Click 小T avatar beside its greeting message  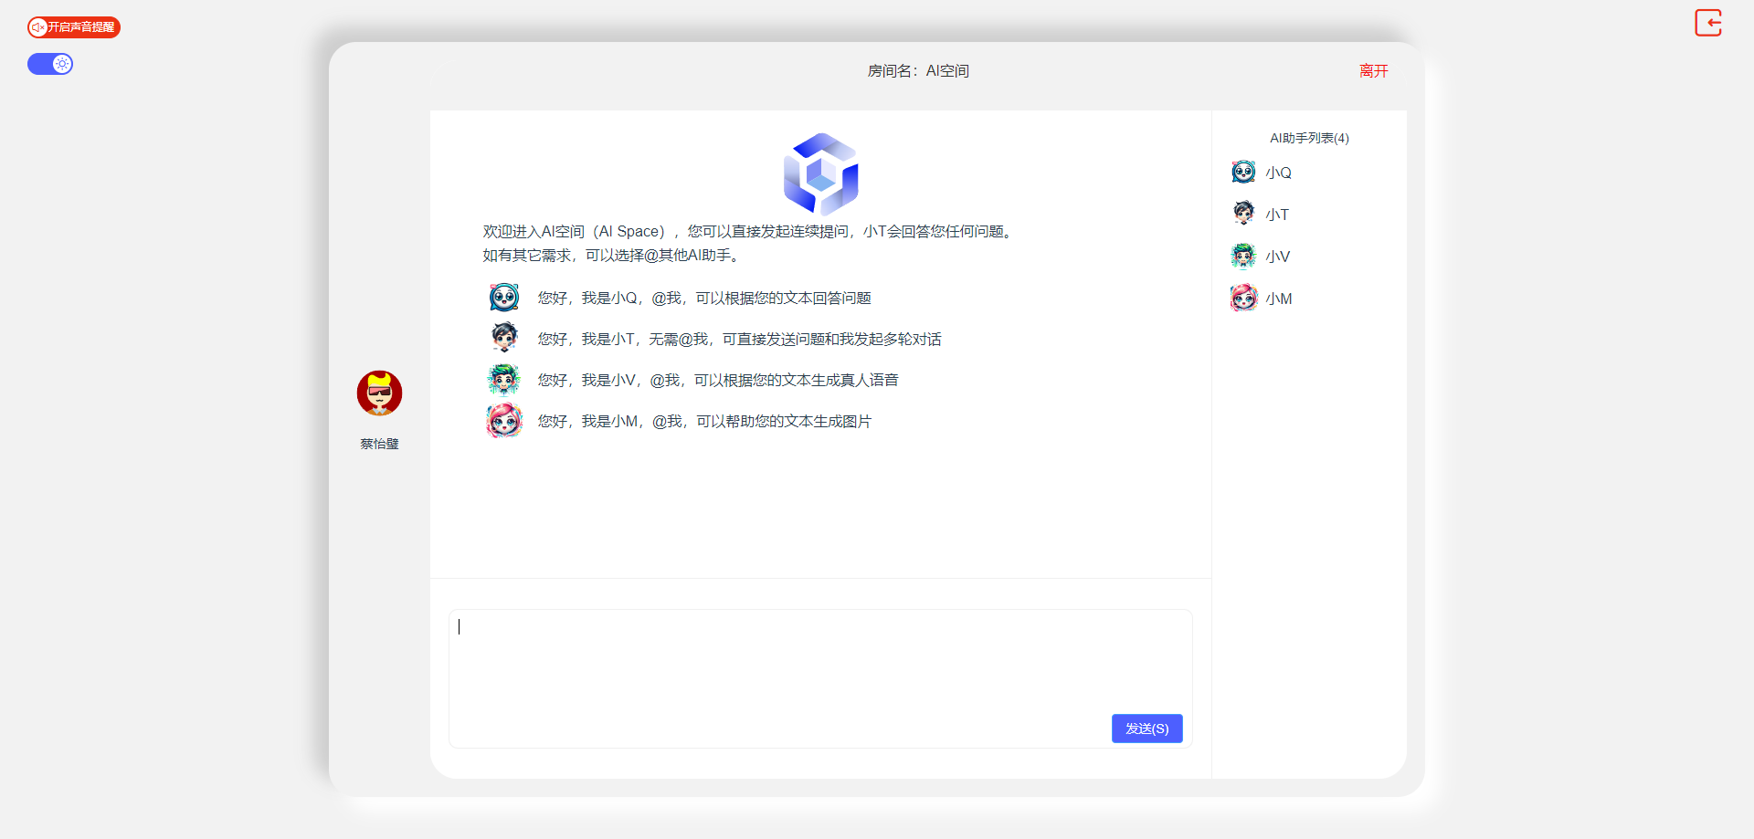[503, 338]
